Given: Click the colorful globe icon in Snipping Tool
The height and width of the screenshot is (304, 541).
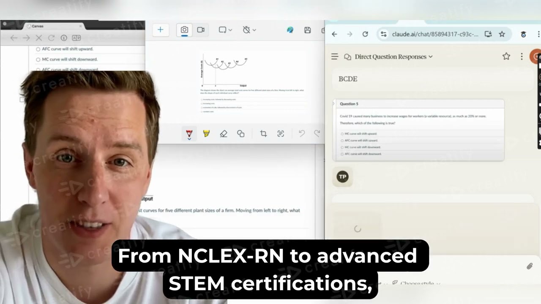Looking at the screenshot, I should 290,30.
